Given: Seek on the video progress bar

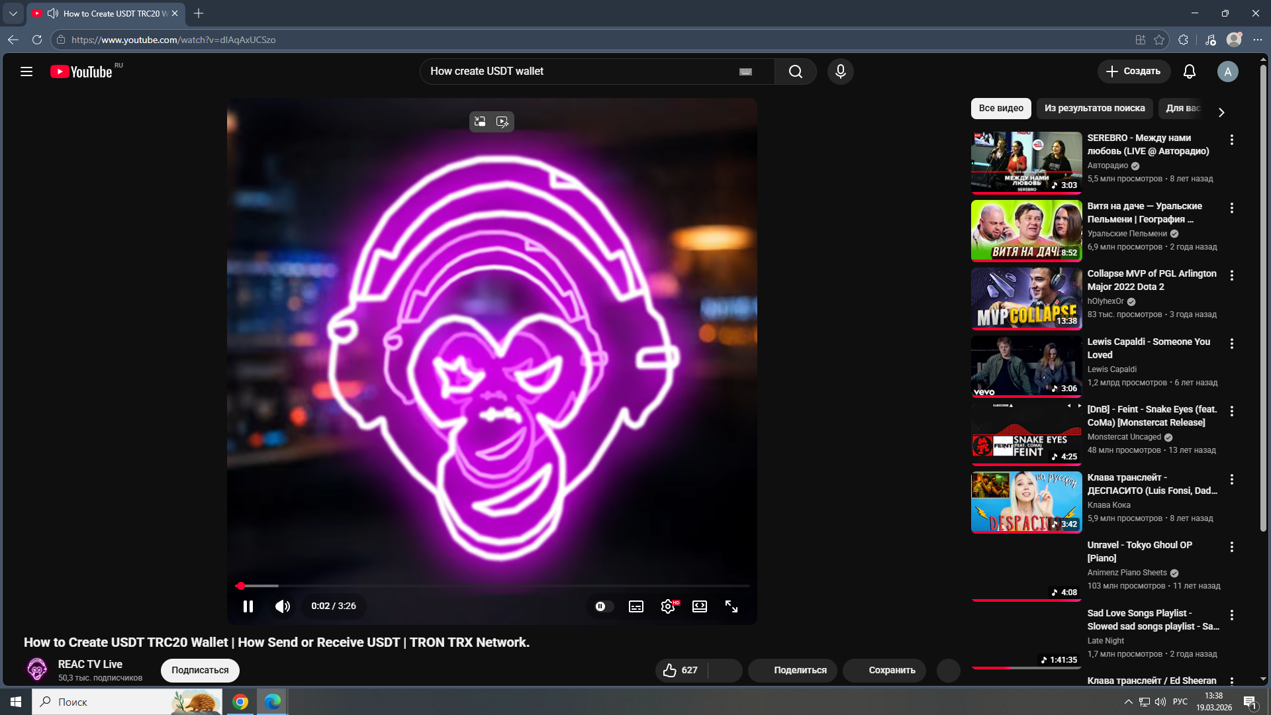Looking at the screenshot, I should [492, 586].
